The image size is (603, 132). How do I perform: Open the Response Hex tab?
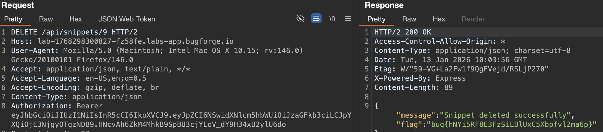point(439,19)
